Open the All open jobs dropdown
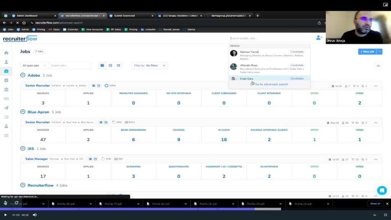The image size is (391, 220). [x=34, y=65]
